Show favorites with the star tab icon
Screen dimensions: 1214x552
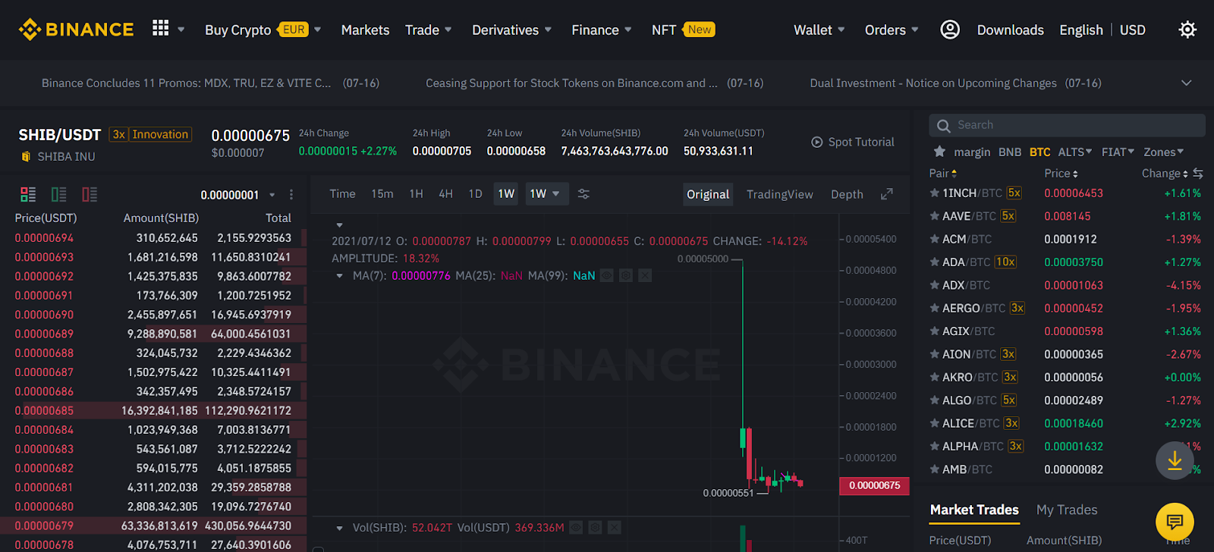click(939, 152)
